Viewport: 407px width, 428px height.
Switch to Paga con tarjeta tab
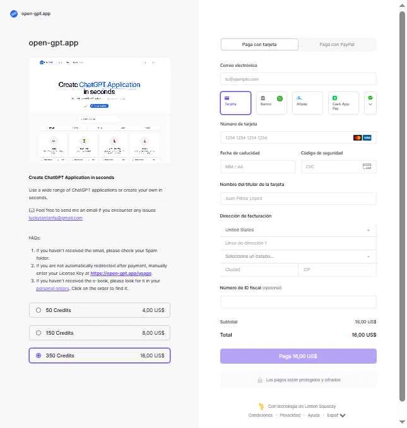point(259,44)
